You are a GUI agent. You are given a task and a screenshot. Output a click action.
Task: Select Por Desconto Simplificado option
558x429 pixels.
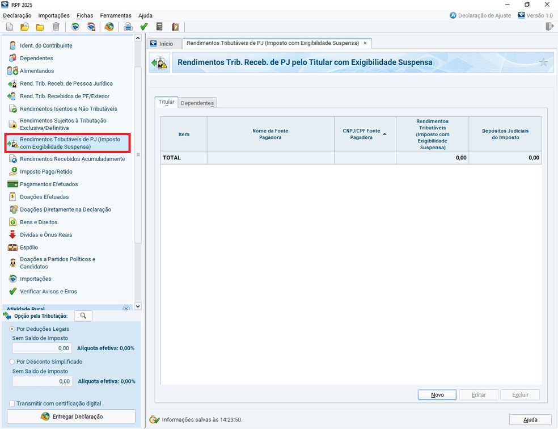click(x=12, y=361)
